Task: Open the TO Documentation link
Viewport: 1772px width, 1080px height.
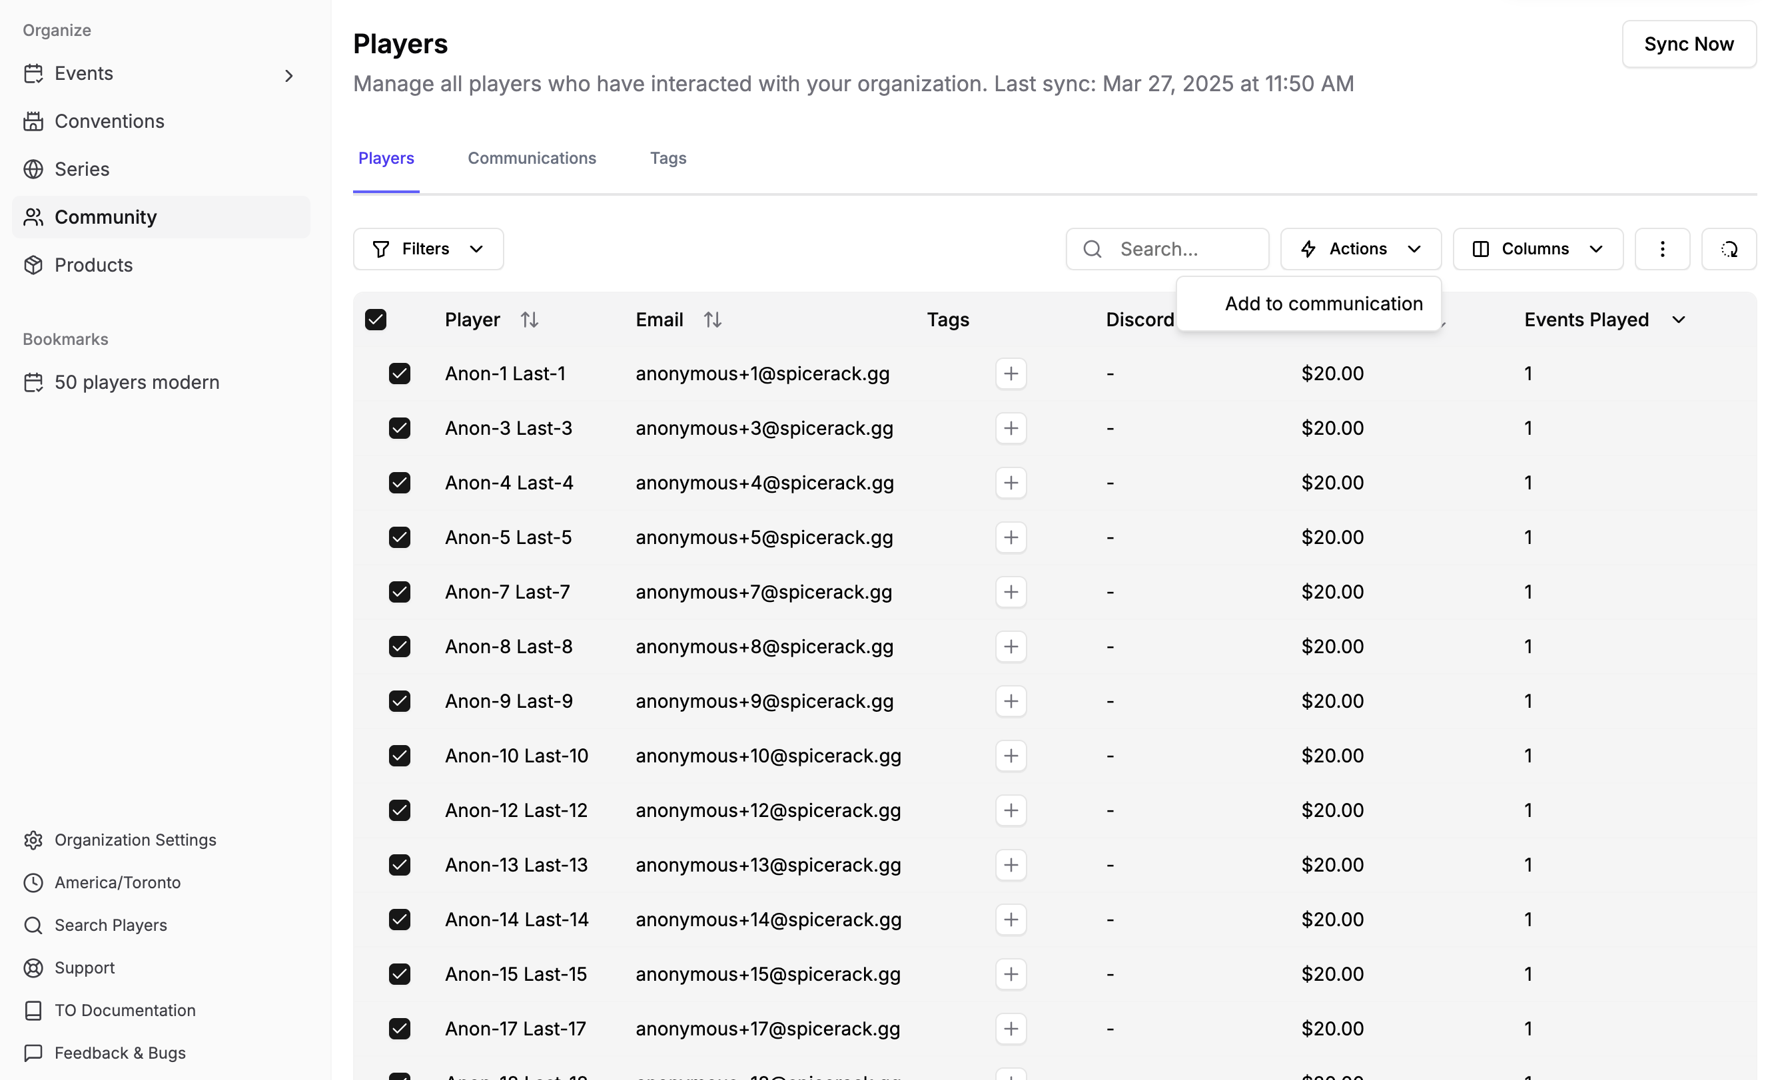Action: [125, 1010]
